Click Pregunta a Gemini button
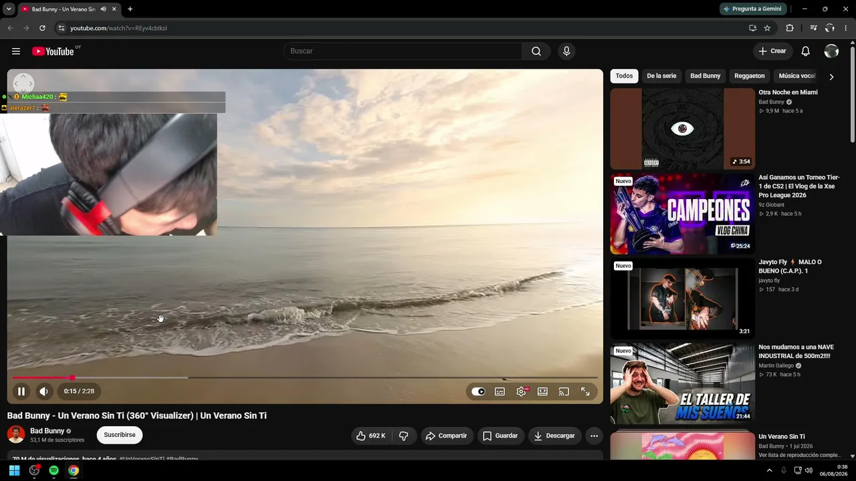Screen dimensions: 856x481 (x=752, y=9)
